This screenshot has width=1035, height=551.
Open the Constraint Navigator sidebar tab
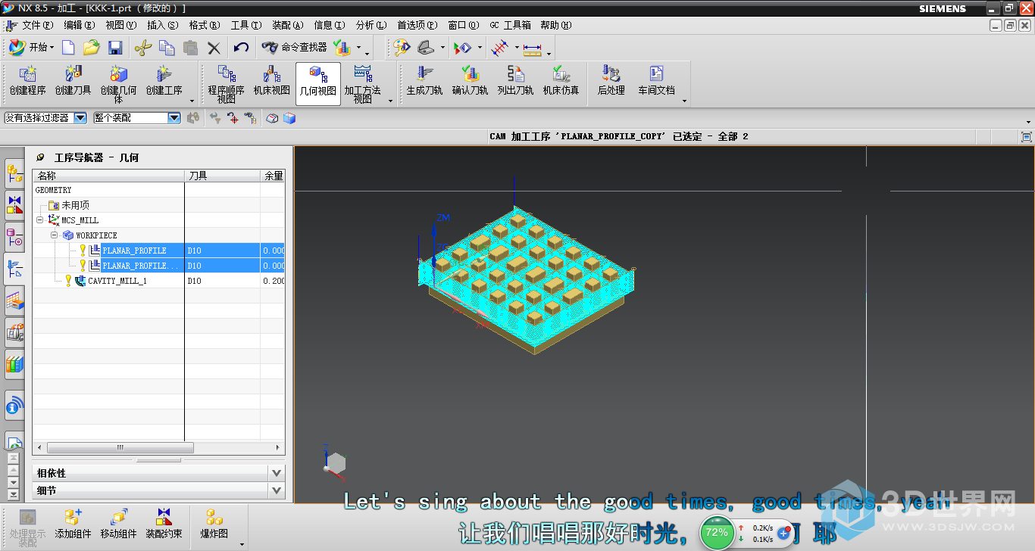[x=14, y=204]
